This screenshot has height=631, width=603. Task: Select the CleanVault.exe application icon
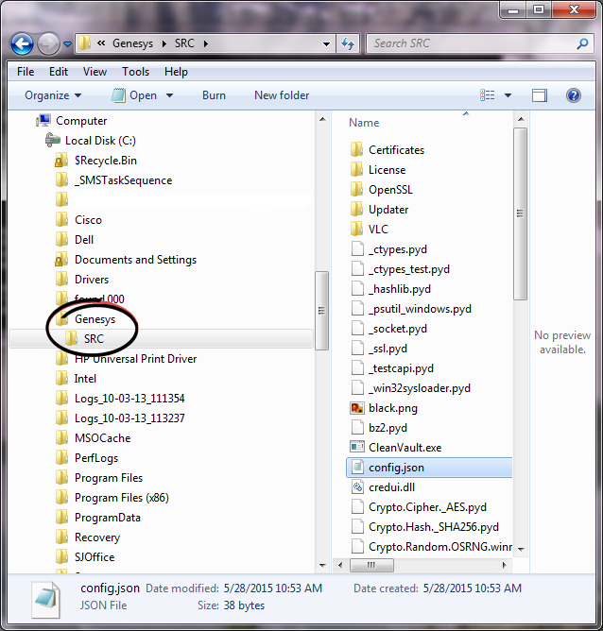click(356, 448)
